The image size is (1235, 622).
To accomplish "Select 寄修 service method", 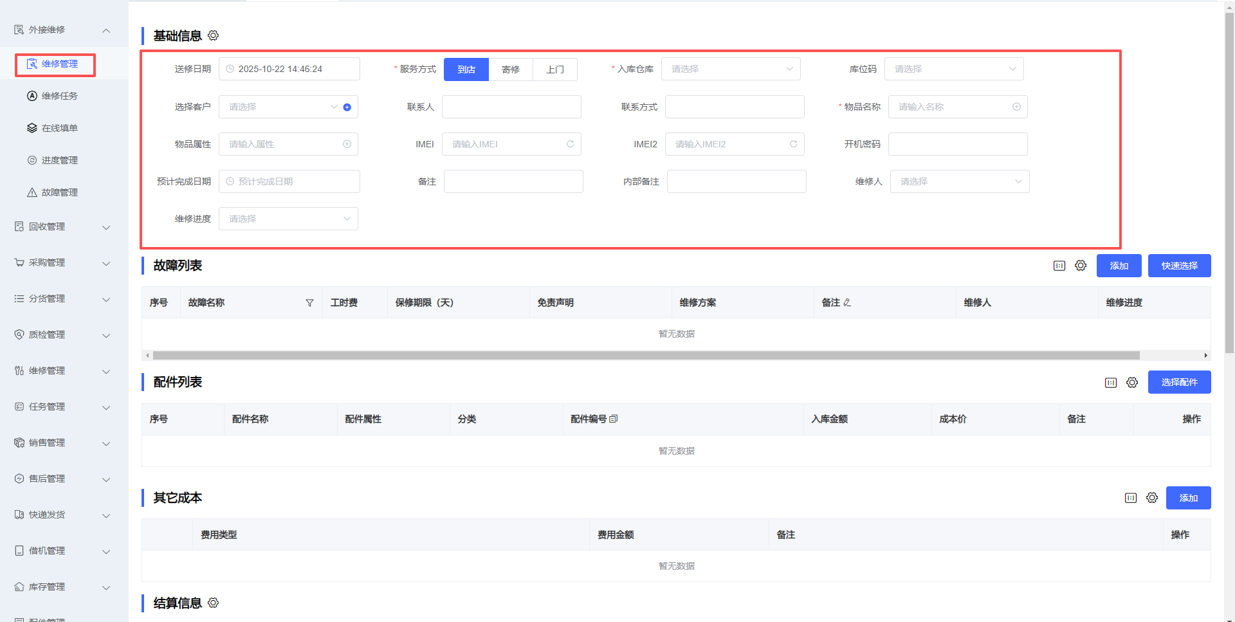I will click(511, 69).
